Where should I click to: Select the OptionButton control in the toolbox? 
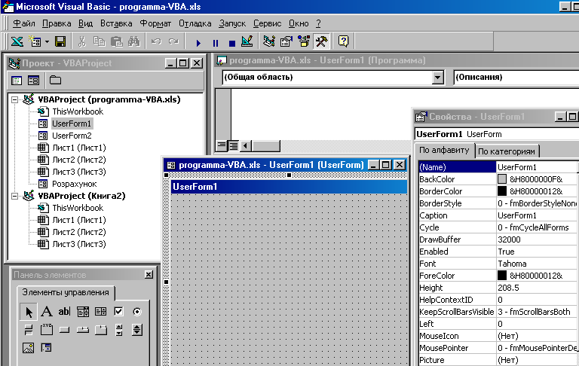pyautogui.click(x=137, y=312)
